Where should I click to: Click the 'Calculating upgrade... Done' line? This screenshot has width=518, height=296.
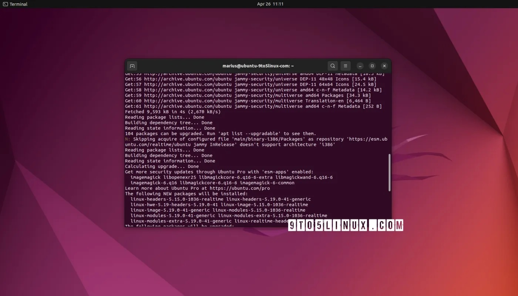162,166
